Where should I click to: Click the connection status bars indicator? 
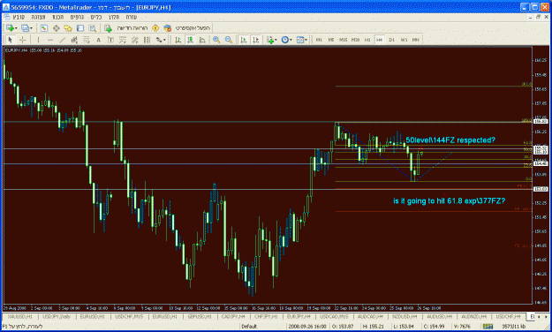(x=488, y=327)
